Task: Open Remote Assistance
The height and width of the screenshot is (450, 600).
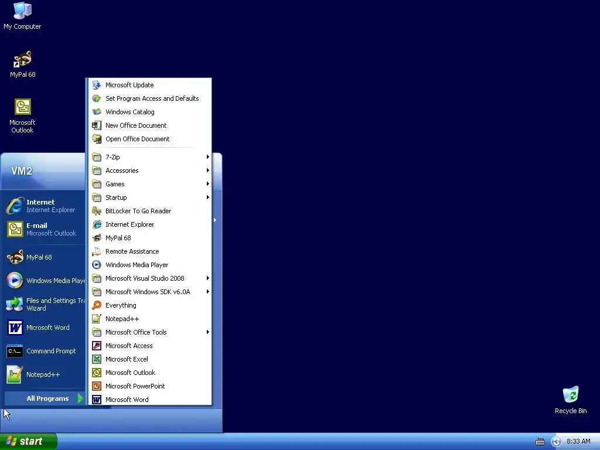Action: click(150, 251)
